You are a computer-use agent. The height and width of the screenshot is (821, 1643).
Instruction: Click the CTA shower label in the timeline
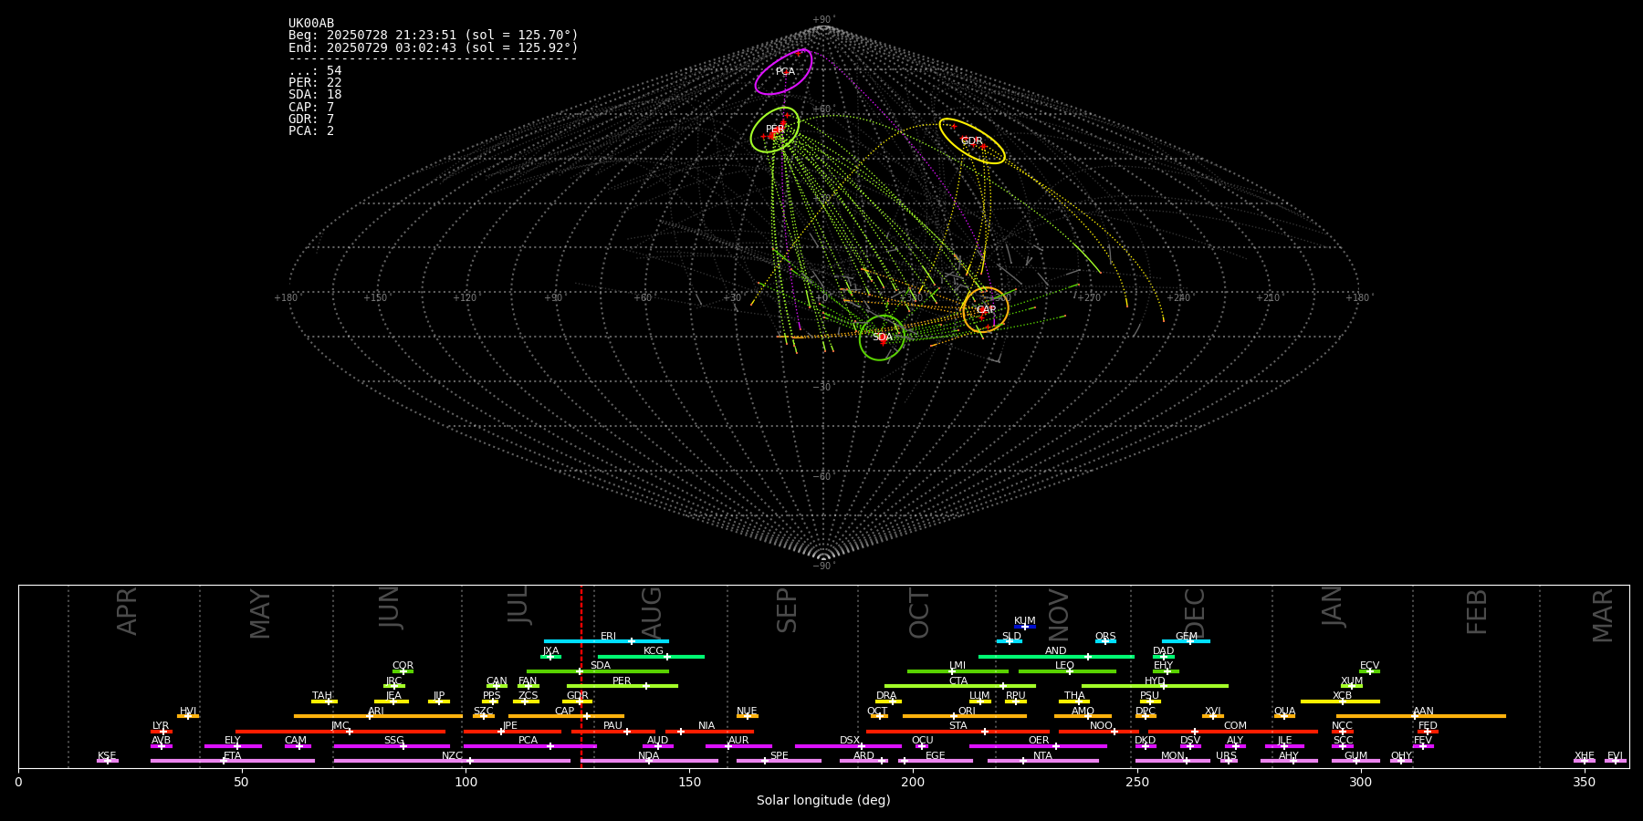point(958,681)
